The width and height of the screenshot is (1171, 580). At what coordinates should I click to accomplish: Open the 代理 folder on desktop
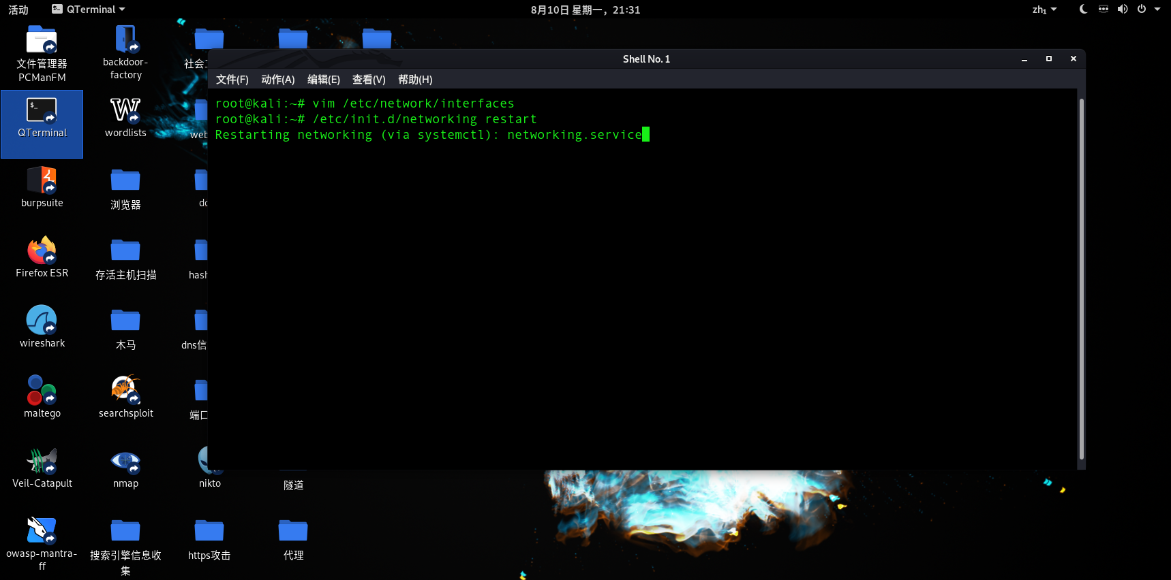coord(293,541)
